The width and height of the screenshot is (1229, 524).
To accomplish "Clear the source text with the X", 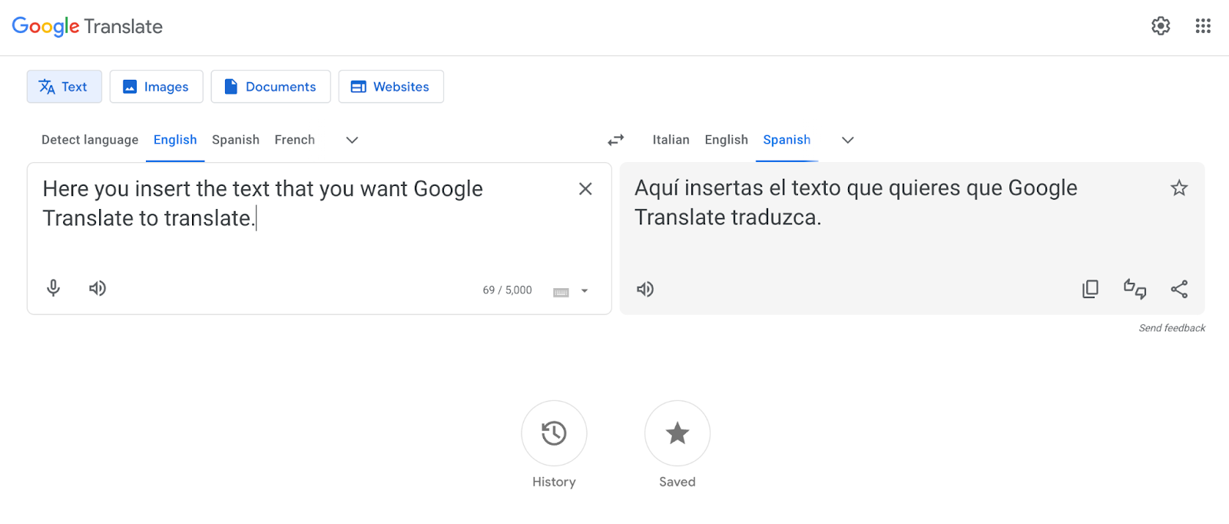I will click(585, 188).
